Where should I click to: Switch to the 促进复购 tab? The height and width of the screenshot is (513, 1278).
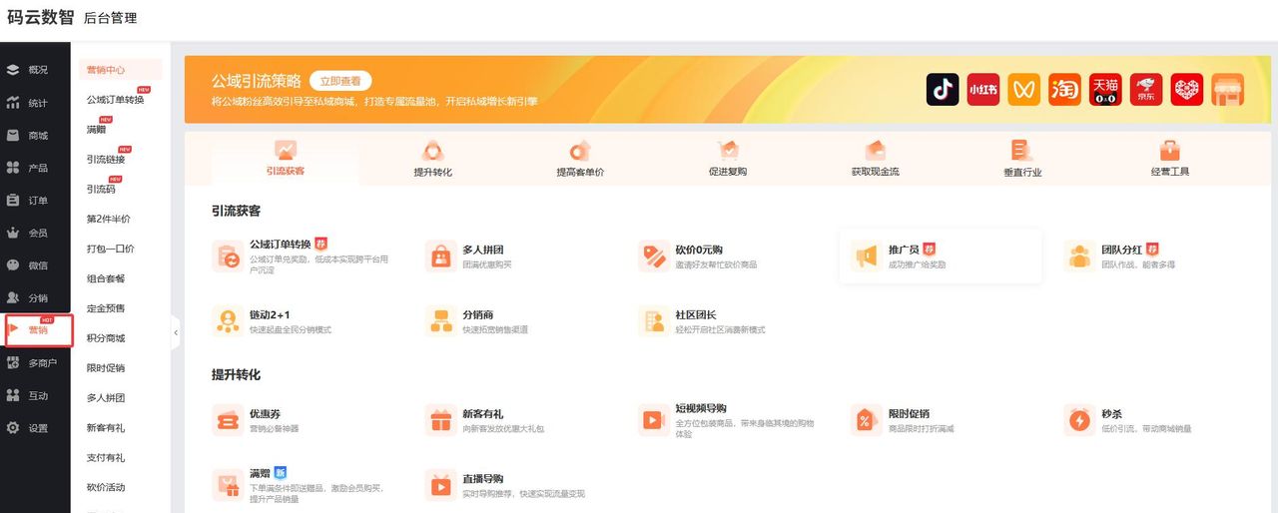(x=728, y=160)
